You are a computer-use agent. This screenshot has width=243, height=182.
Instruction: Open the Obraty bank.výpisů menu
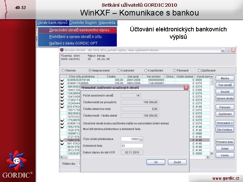coord(52,23)
